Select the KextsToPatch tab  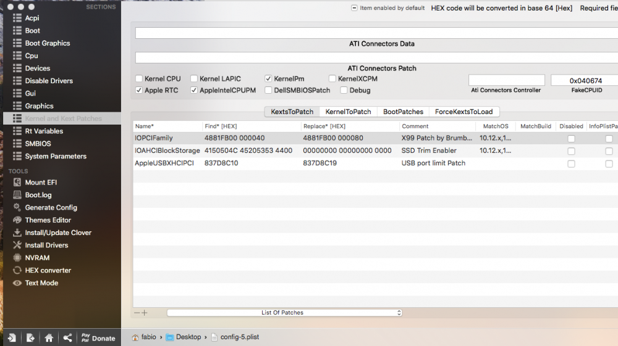[x=292, y=112]
